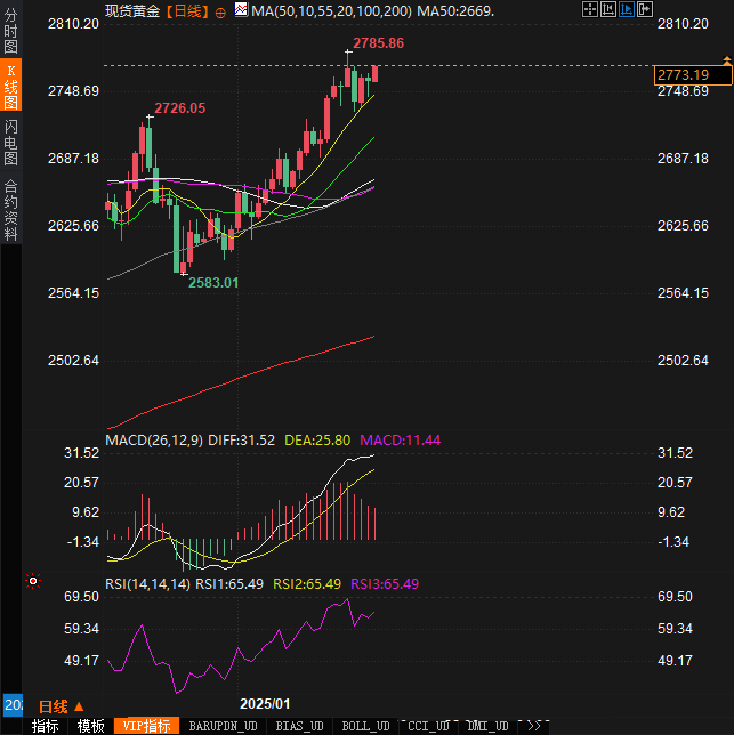Open the MA indicator chart icon
The image size is (734, 735).
tap(241, 10)
